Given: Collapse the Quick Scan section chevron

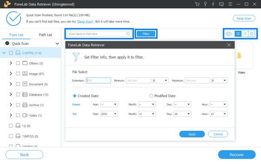Looking at the screenshot, I should (57, 44).
